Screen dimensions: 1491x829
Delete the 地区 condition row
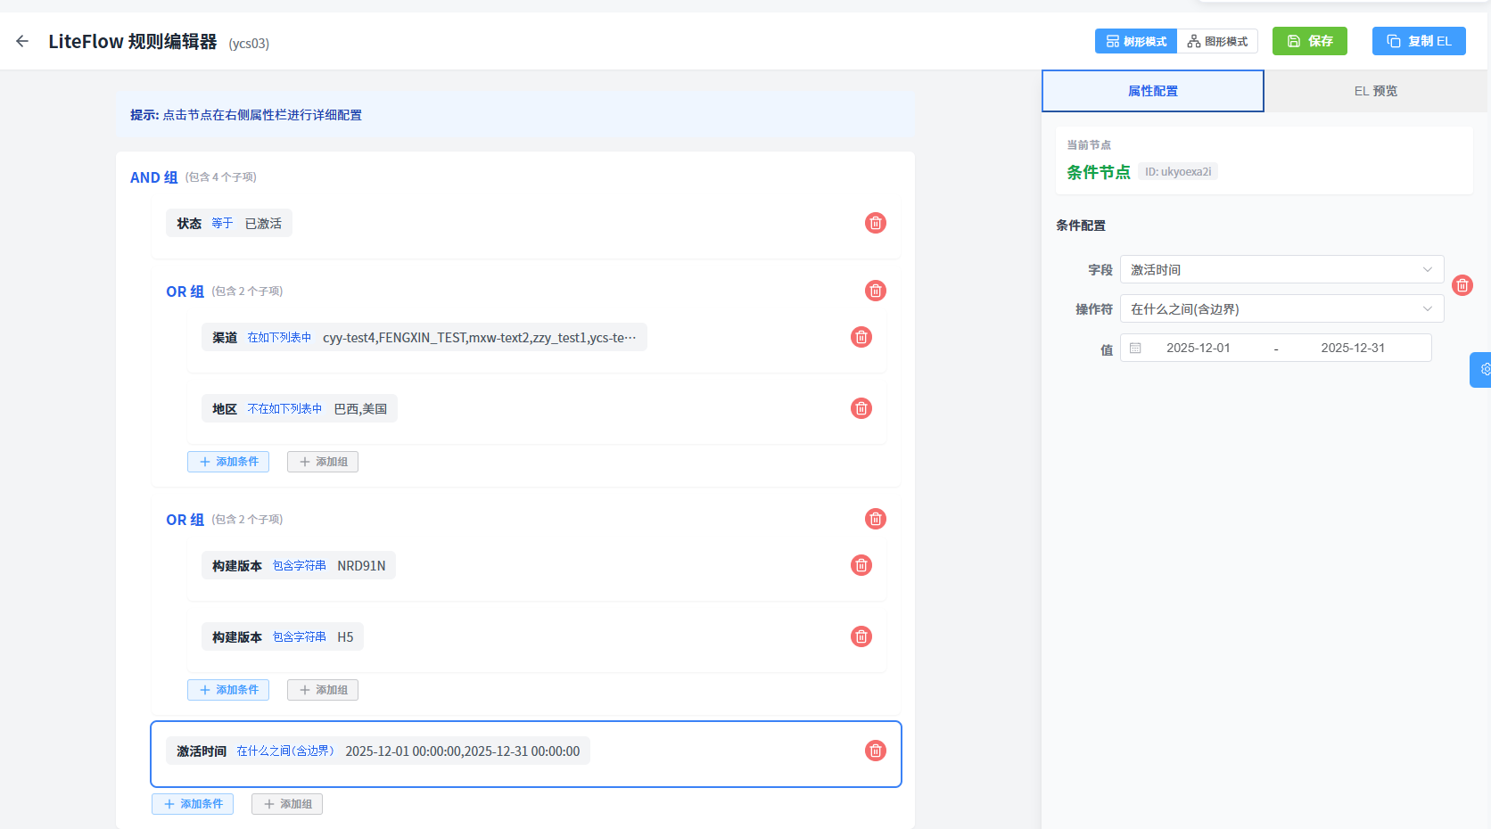[861, 408]
